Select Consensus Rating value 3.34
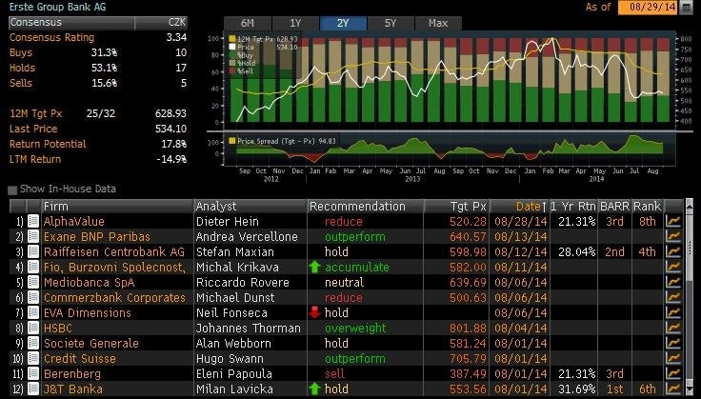The width and height of the screenshot is (701, 399). (176, 37)
